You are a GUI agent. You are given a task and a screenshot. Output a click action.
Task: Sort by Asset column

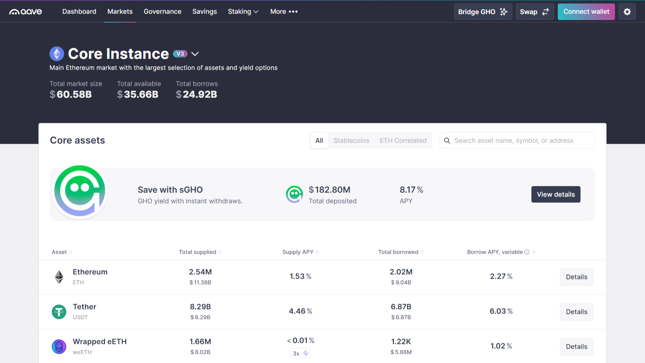pos(62,252)
